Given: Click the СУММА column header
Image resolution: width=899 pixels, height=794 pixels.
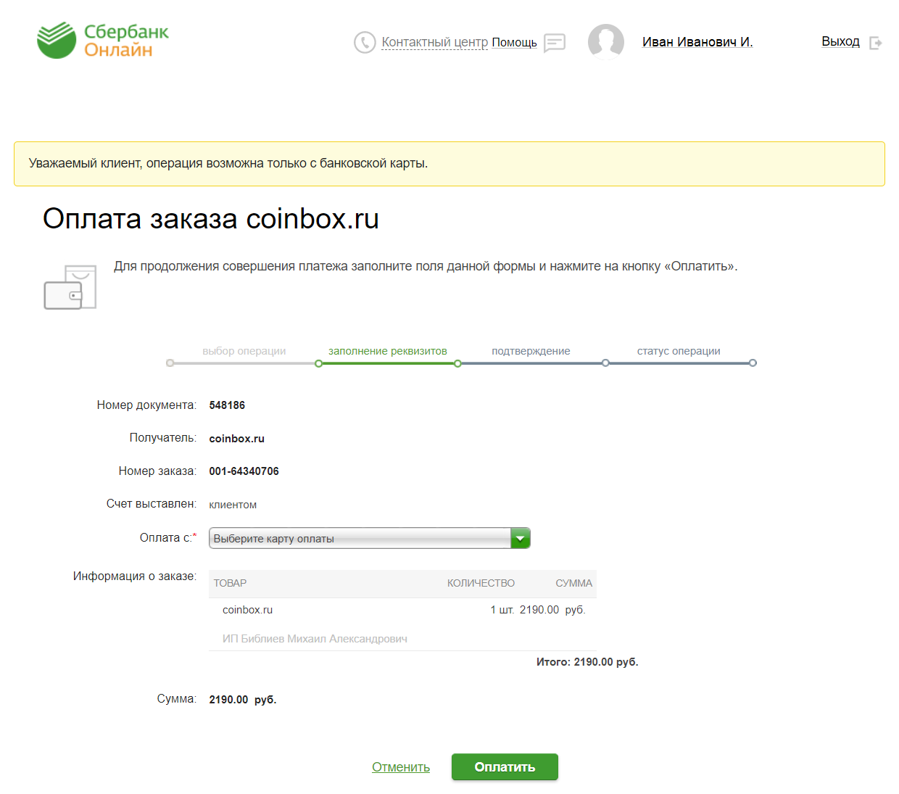Looking at the screenshot, I should tap(574, 583).
